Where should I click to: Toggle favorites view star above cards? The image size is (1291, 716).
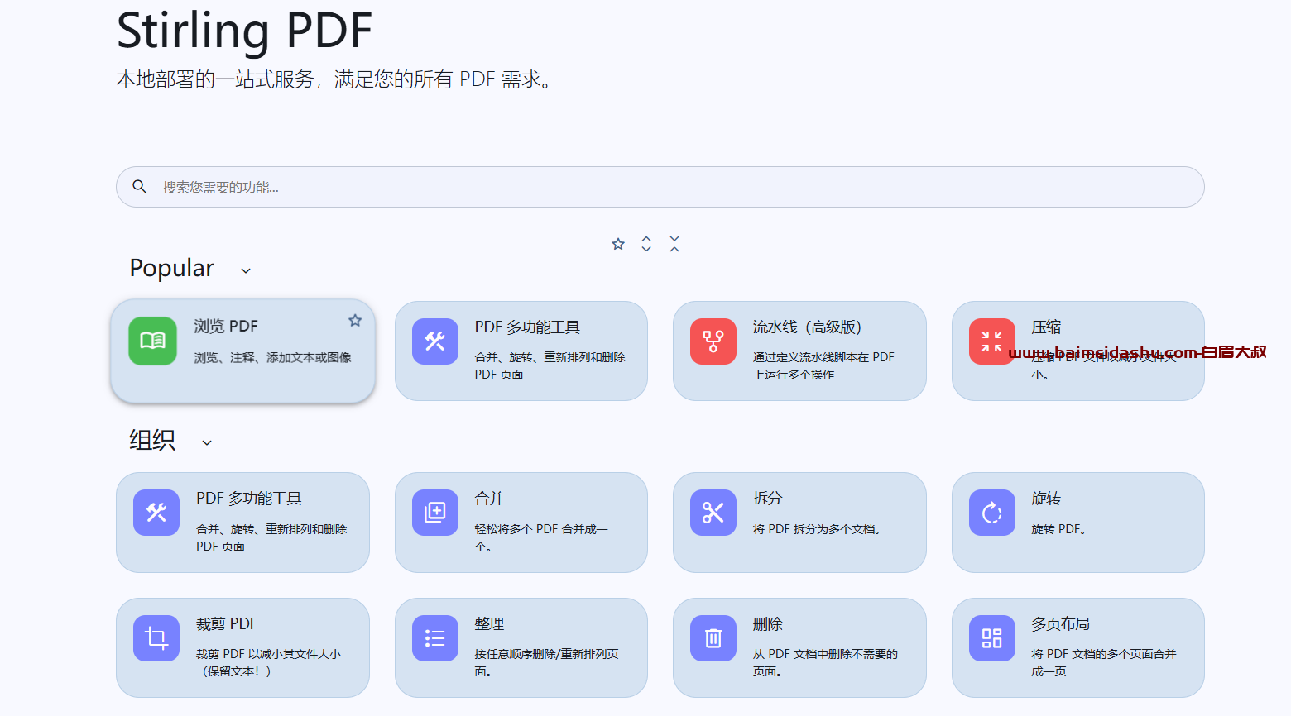[618, 244]
